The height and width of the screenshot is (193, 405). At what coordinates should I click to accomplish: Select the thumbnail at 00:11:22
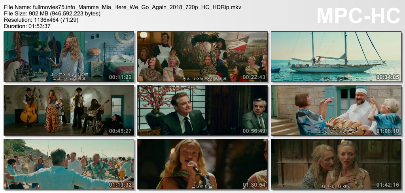point(69,57)
